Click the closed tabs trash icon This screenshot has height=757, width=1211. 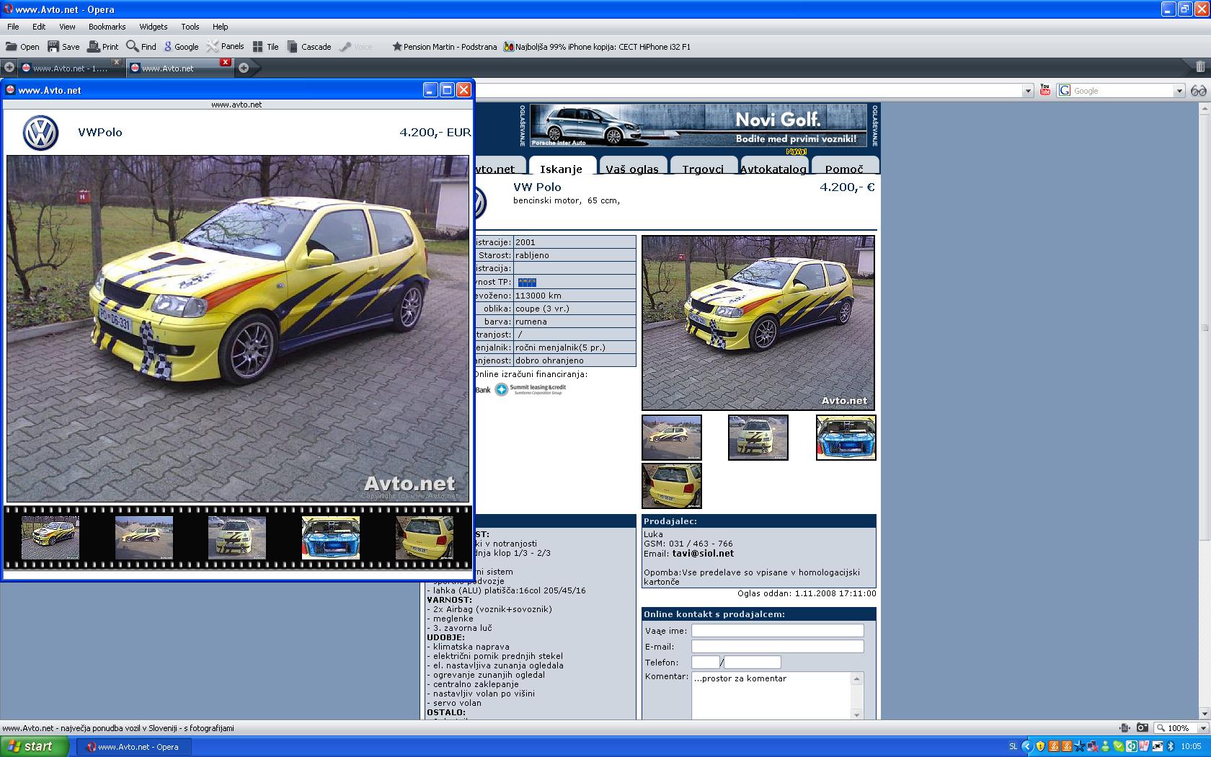click(x=1200, y=66)
